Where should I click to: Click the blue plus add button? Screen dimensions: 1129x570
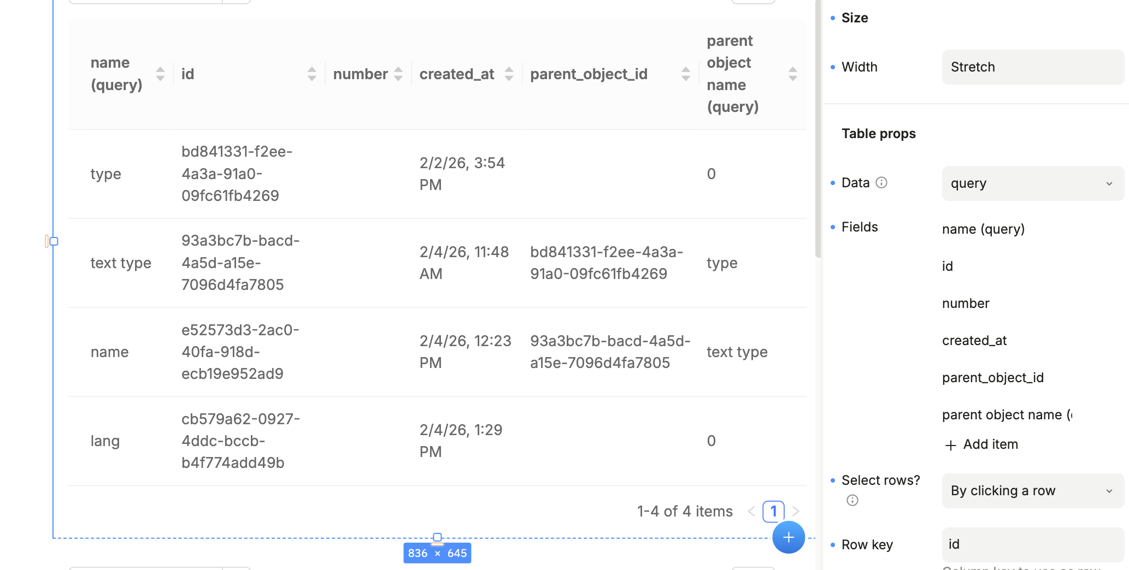(789, 537)
